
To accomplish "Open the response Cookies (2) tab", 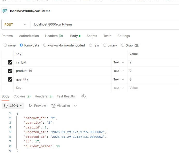I will [x=22, y=96].
